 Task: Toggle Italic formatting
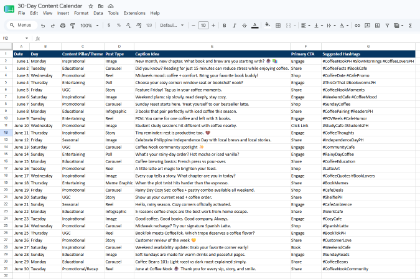(235, 26)
